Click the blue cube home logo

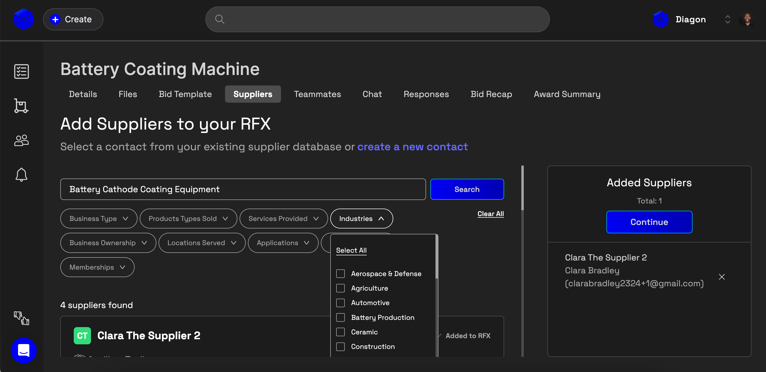23,19
